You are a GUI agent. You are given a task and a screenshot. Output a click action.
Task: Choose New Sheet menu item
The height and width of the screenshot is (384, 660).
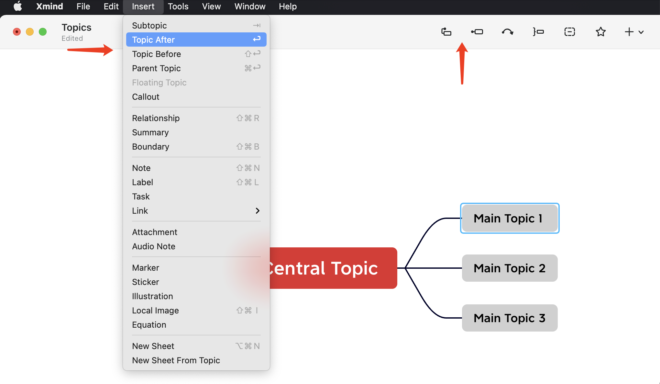[x=196, y=346]
